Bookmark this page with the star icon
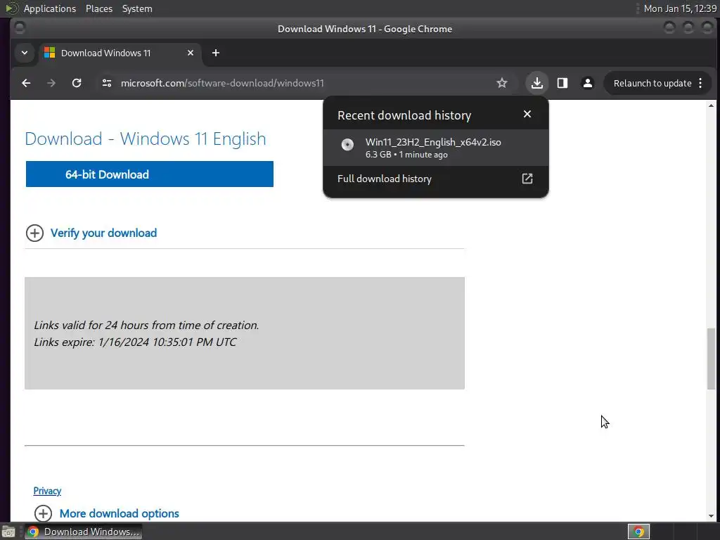 pos(502,83)
